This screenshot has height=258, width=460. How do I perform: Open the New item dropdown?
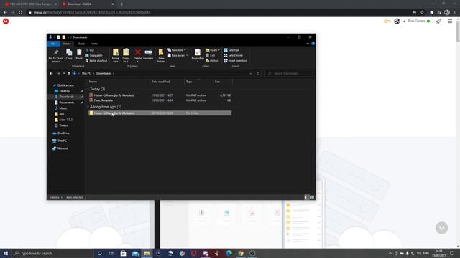(x=177, y=50)
